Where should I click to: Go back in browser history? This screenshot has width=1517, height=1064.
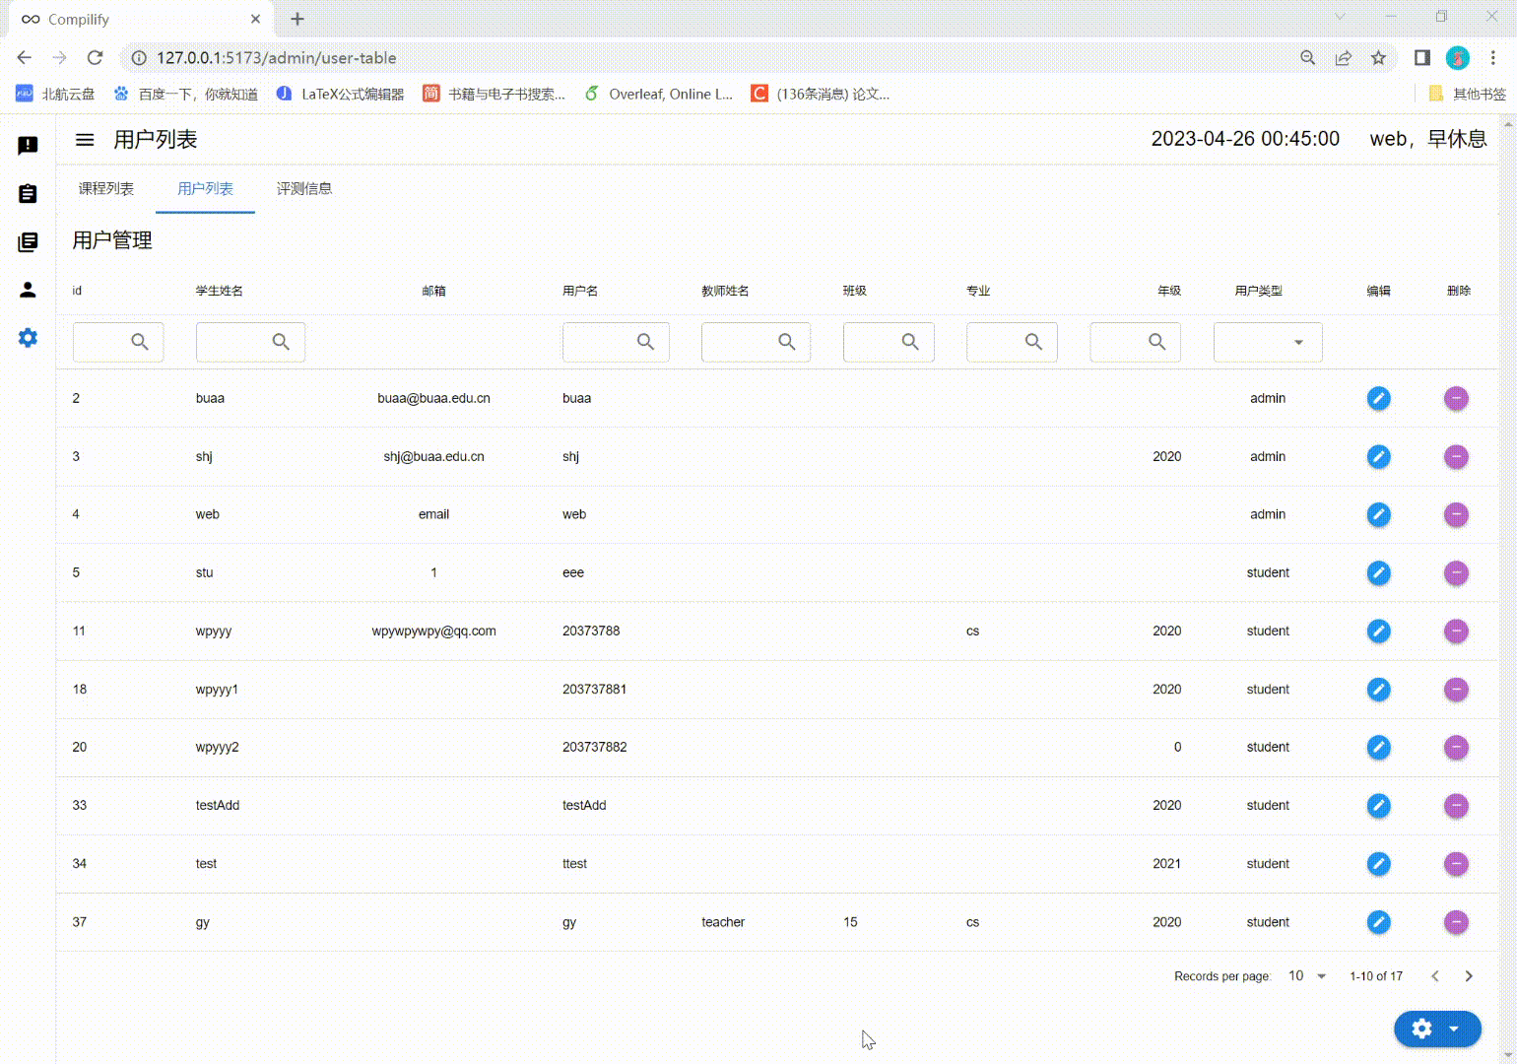(25, 58)
